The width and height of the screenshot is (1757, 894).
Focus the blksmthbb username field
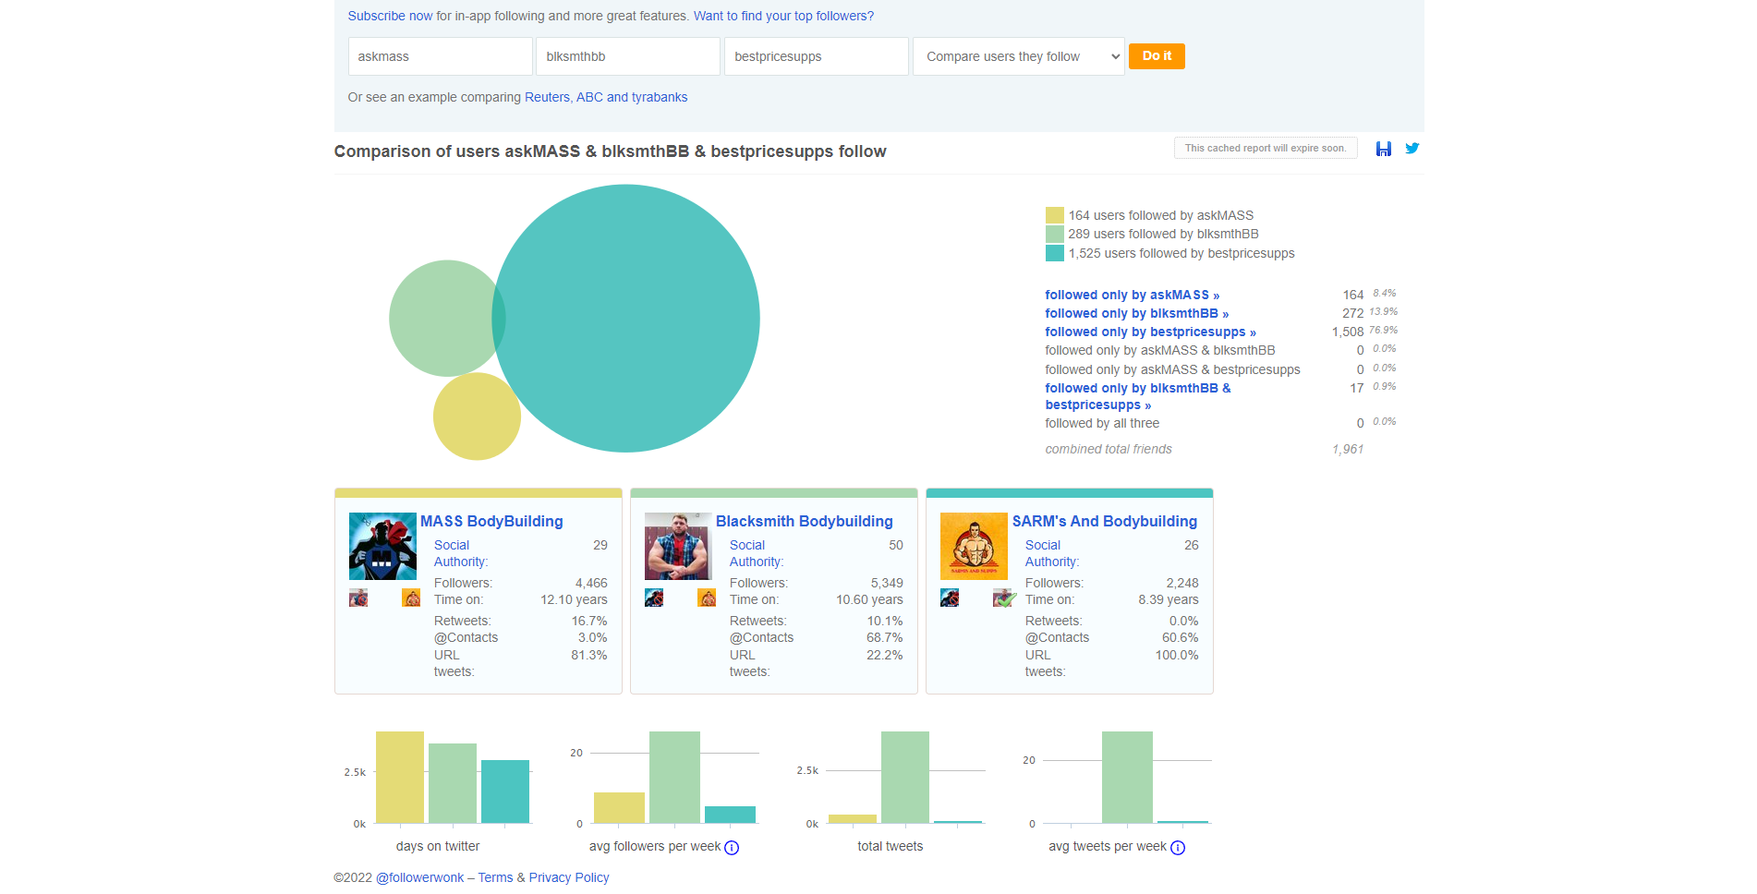[x=628, y=56]
